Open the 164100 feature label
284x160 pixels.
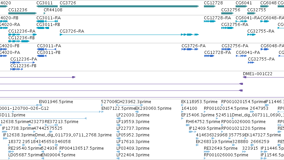point(189,108)
